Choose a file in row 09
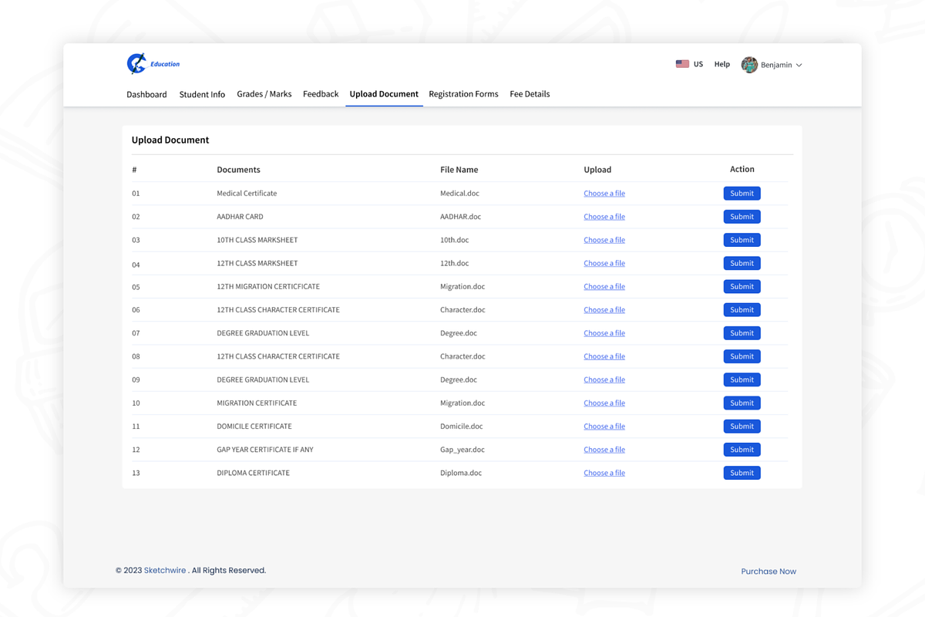Image resolution: width=925 pixels, height=617 pixels. (x=604, y=379)
